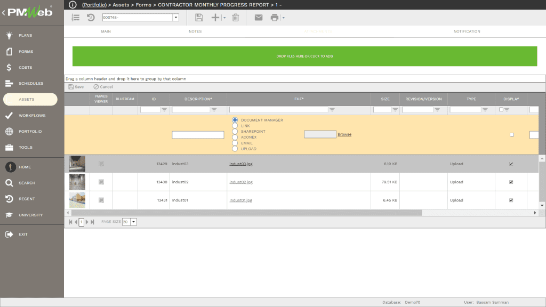
Task: Click the info icon beside Portfolio breadcrumb
Action: [x=73, y=4]
